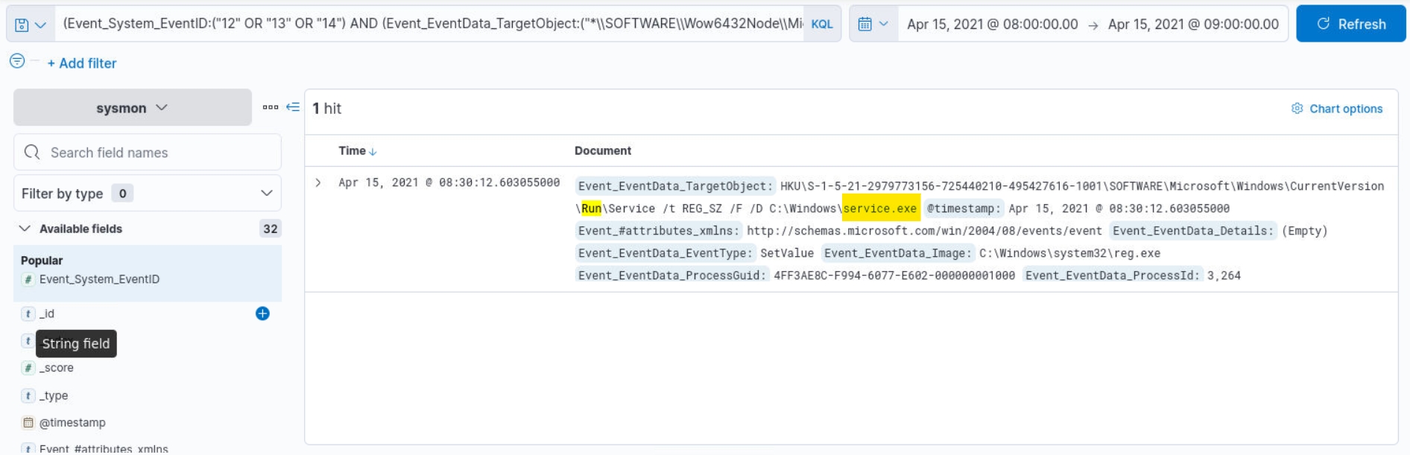Select the @timestamp field in list
Screen dimensions: 1410x455
click(x=72, y=422)
